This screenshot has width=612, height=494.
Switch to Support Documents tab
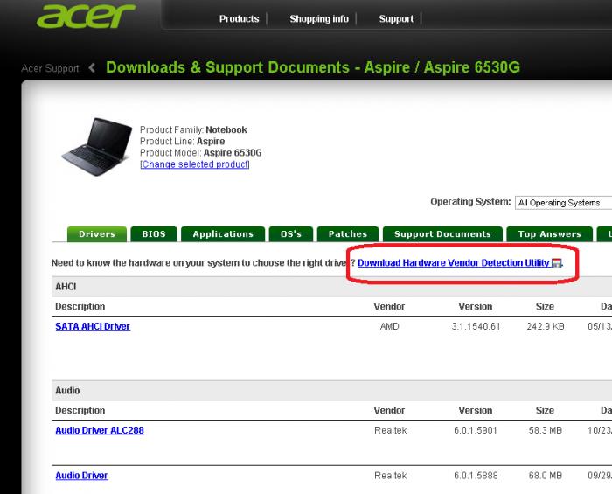coord(442,234)
